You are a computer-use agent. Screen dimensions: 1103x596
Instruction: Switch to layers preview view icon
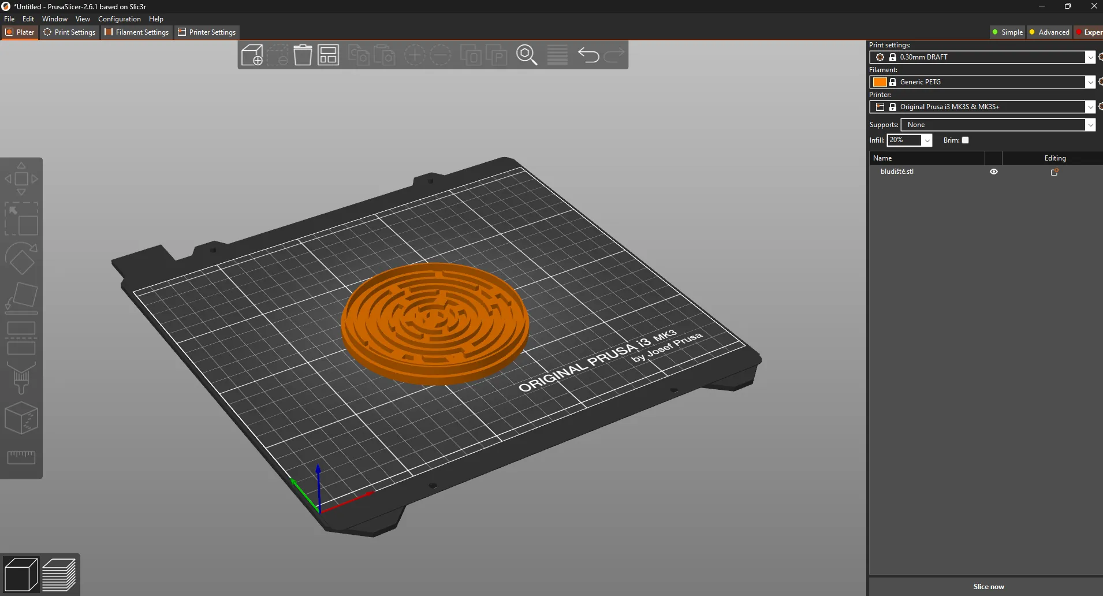pos(59,575)
